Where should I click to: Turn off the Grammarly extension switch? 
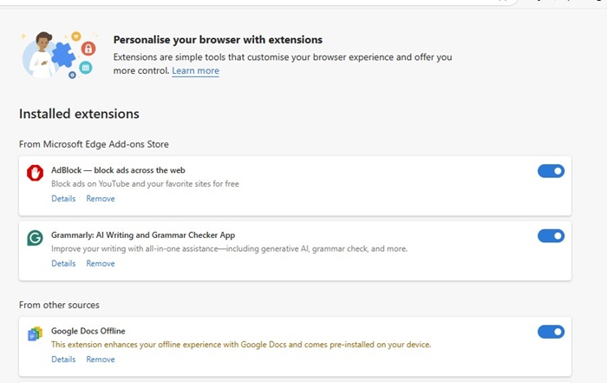(x=551, y=236)
